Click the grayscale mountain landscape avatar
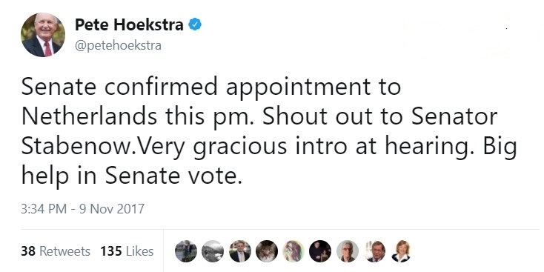 click(213, 251)
